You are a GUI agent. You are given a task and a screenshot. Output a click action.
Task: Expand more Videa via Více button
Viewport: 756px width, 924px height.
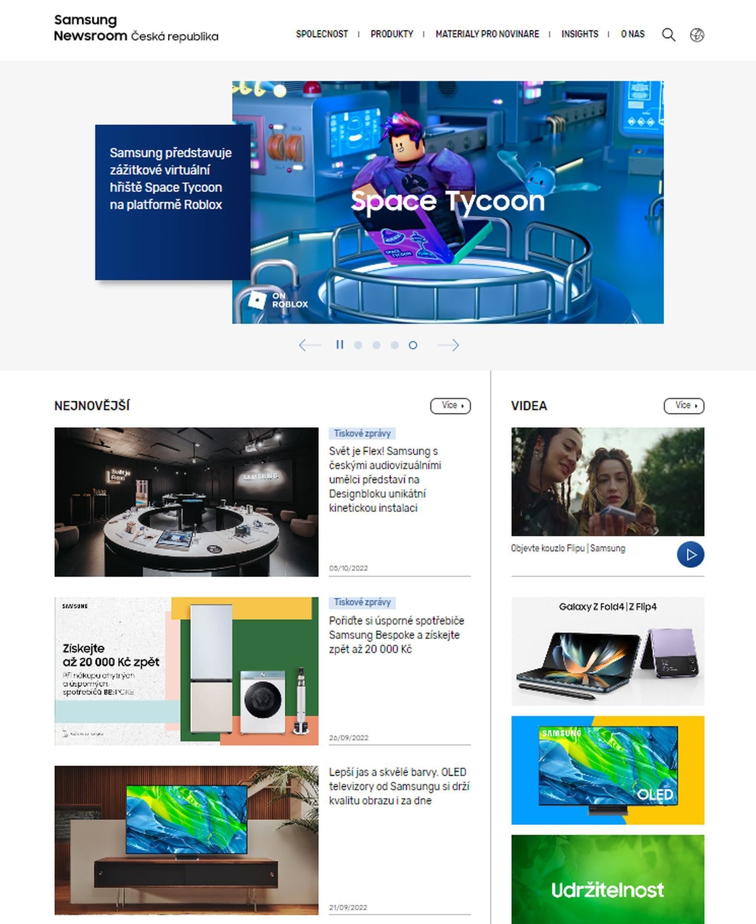click(x=684, y=406)
